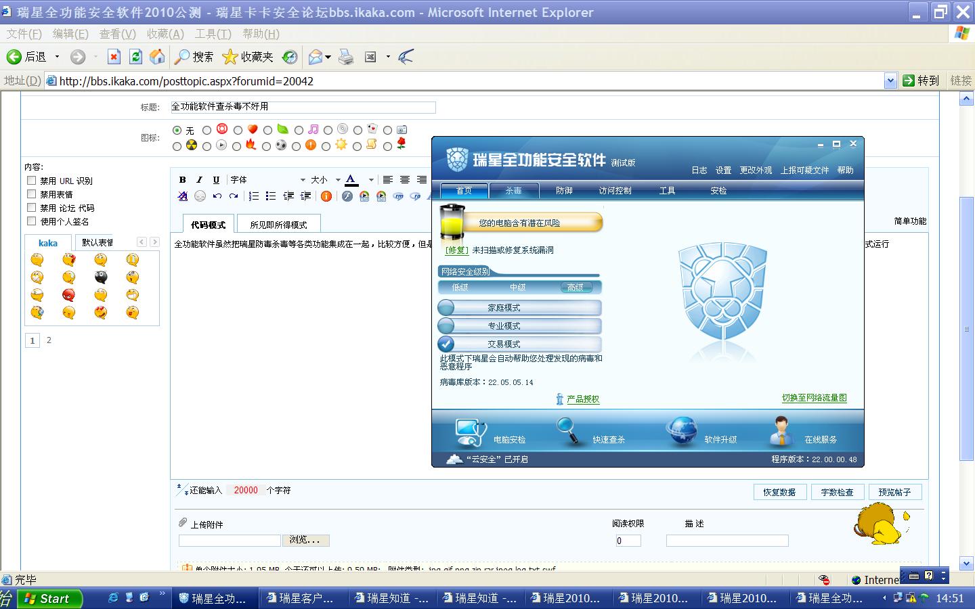Select the soccer ball topic icon radio
Image resolution: width=975 pixels, height=609 pixels.
[x=267, y=146]
